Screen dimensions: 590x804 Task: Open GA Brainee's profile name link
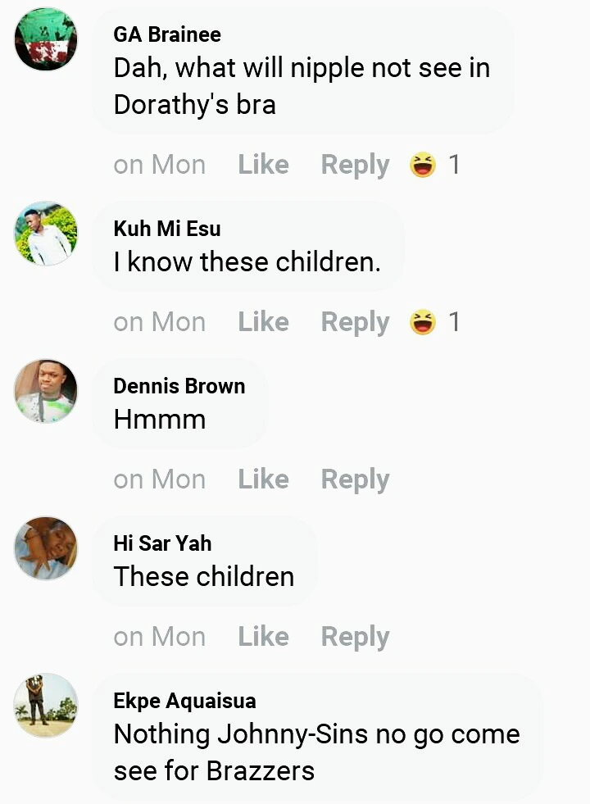pyautogui.click(x=167, y=34)
